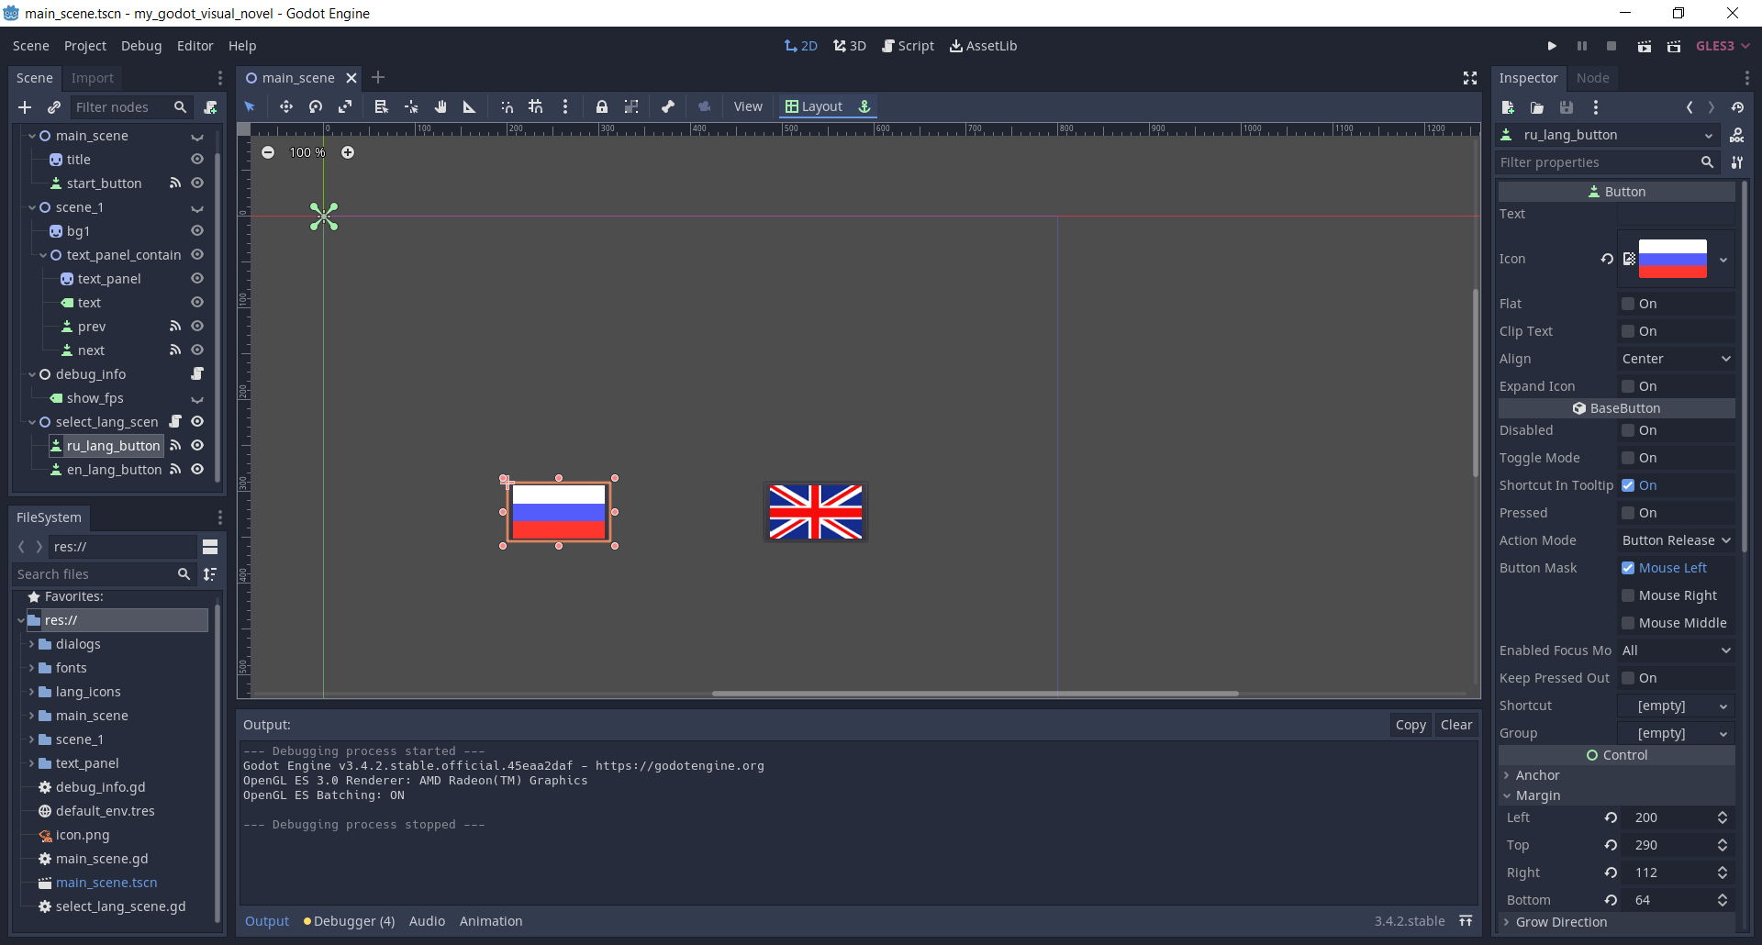This screenshot has height=945, width=1762.
Task: Select the Move mode tool in viewport toolbar
Action: click(286, 106)
